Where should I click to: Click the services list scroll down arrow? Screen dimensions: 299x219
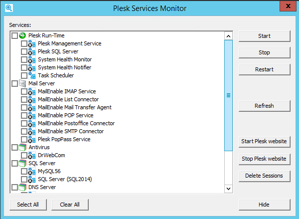[x=229, y=189]
